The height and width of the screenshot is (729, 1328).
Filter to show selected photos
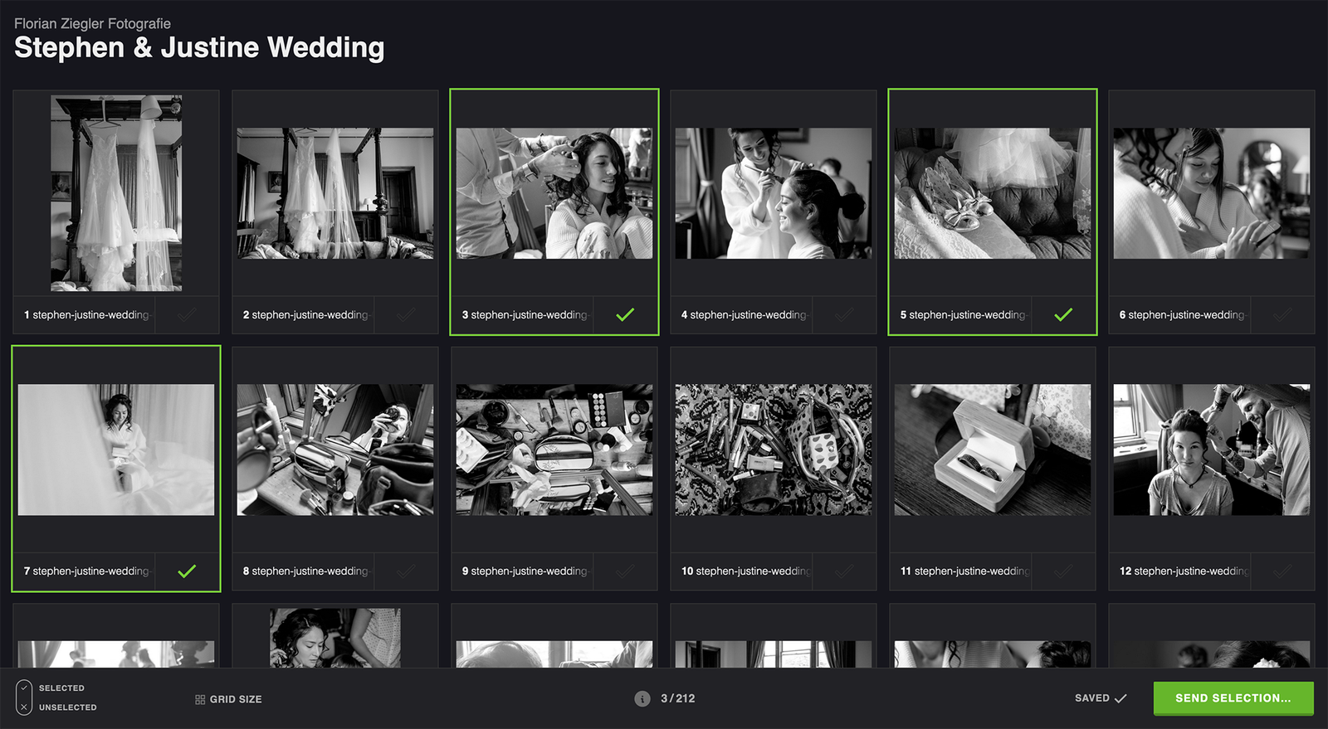point(61,688)
